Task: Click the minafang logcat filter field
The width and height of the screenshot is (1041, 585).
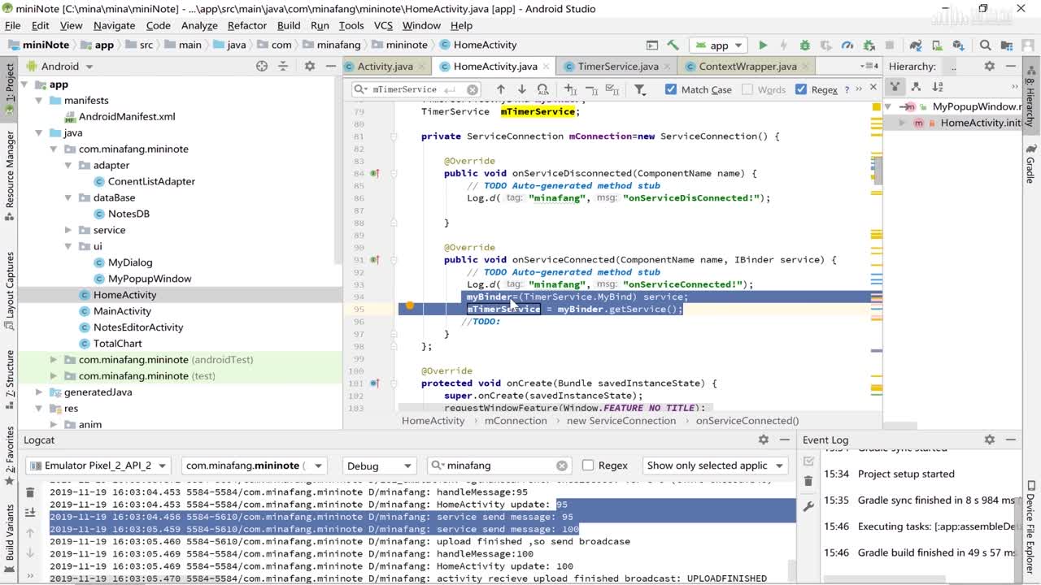Action: point(498,466)
